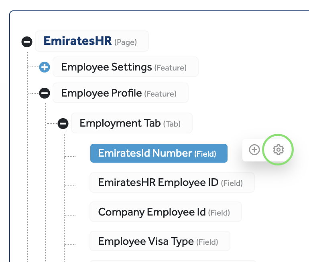Click the (Field) tag on Company Employee Id
The width and height of the screenshot is (309, 262).
[x=219, y=213]
